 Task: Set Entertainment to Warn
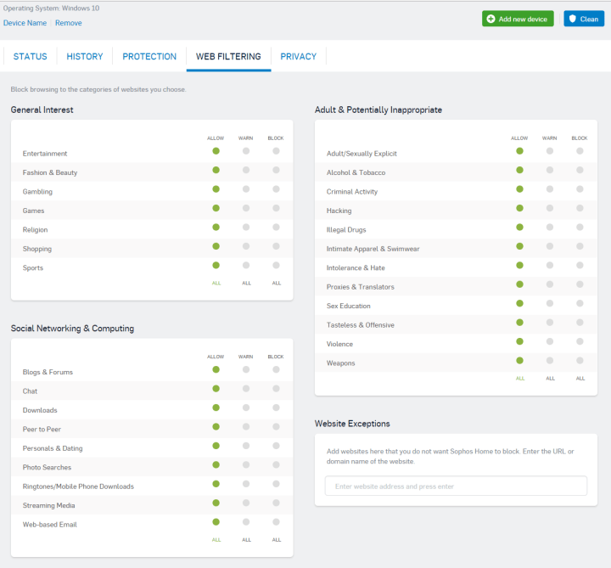[246, 151]
